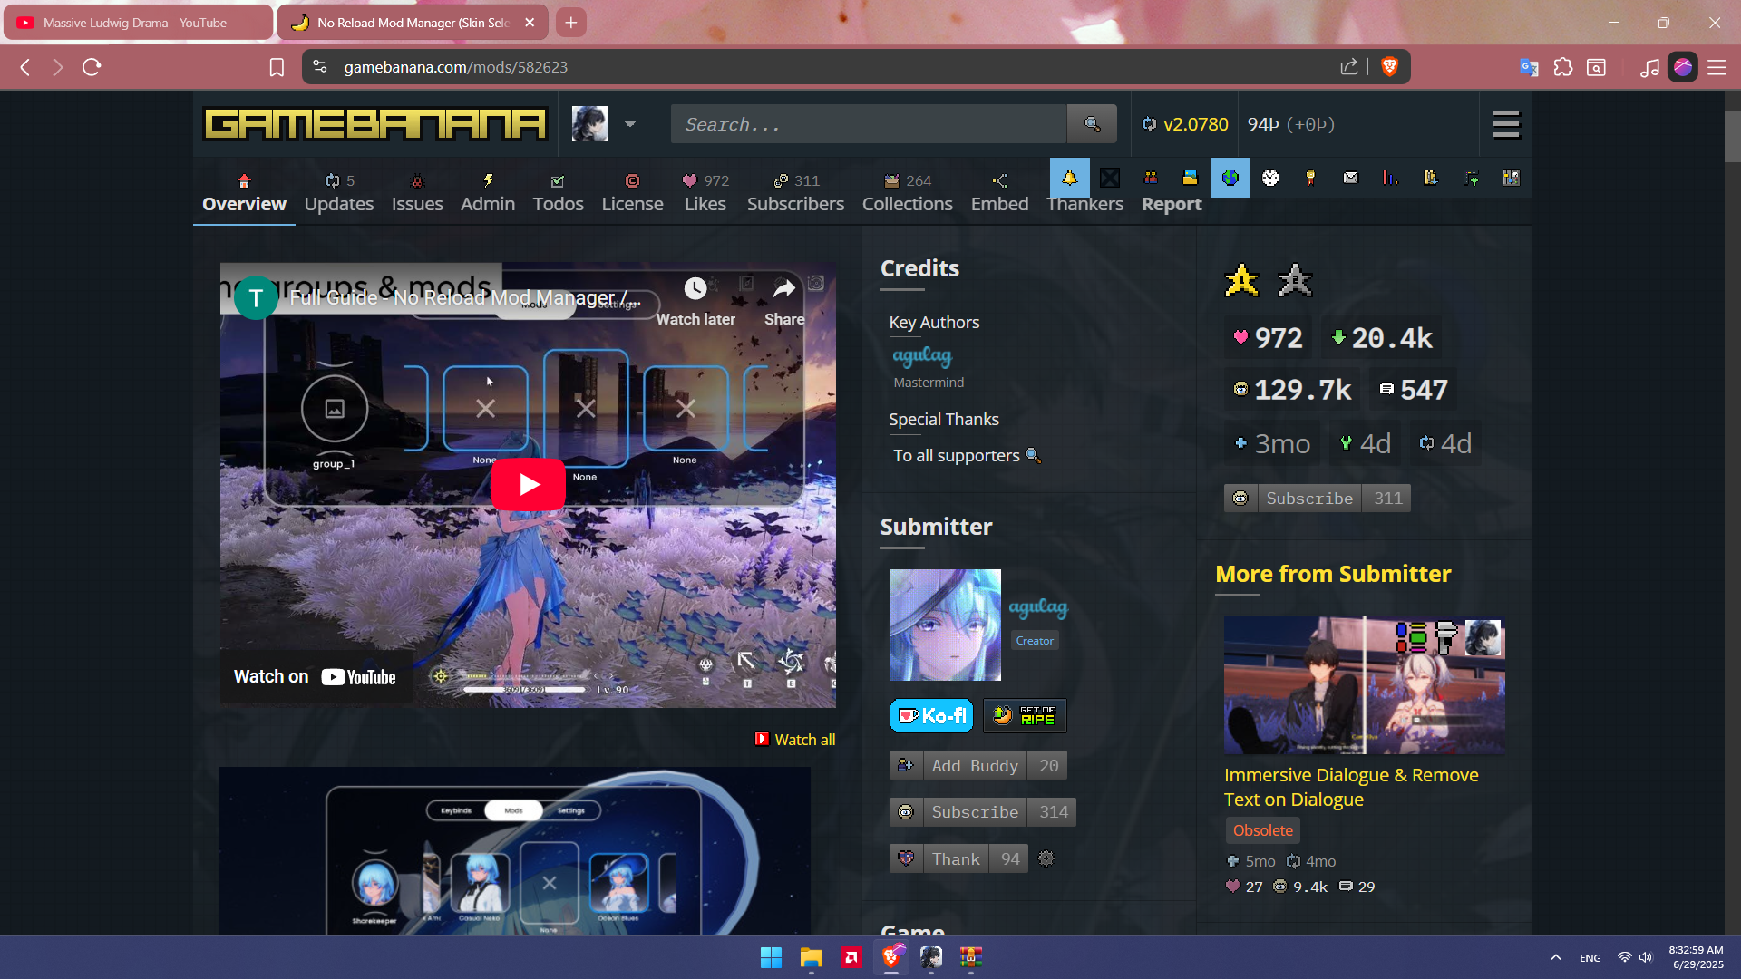Bookmark this page with the bookmark icon
Viewport: 1741px width, 979px height.
[277, 67]
